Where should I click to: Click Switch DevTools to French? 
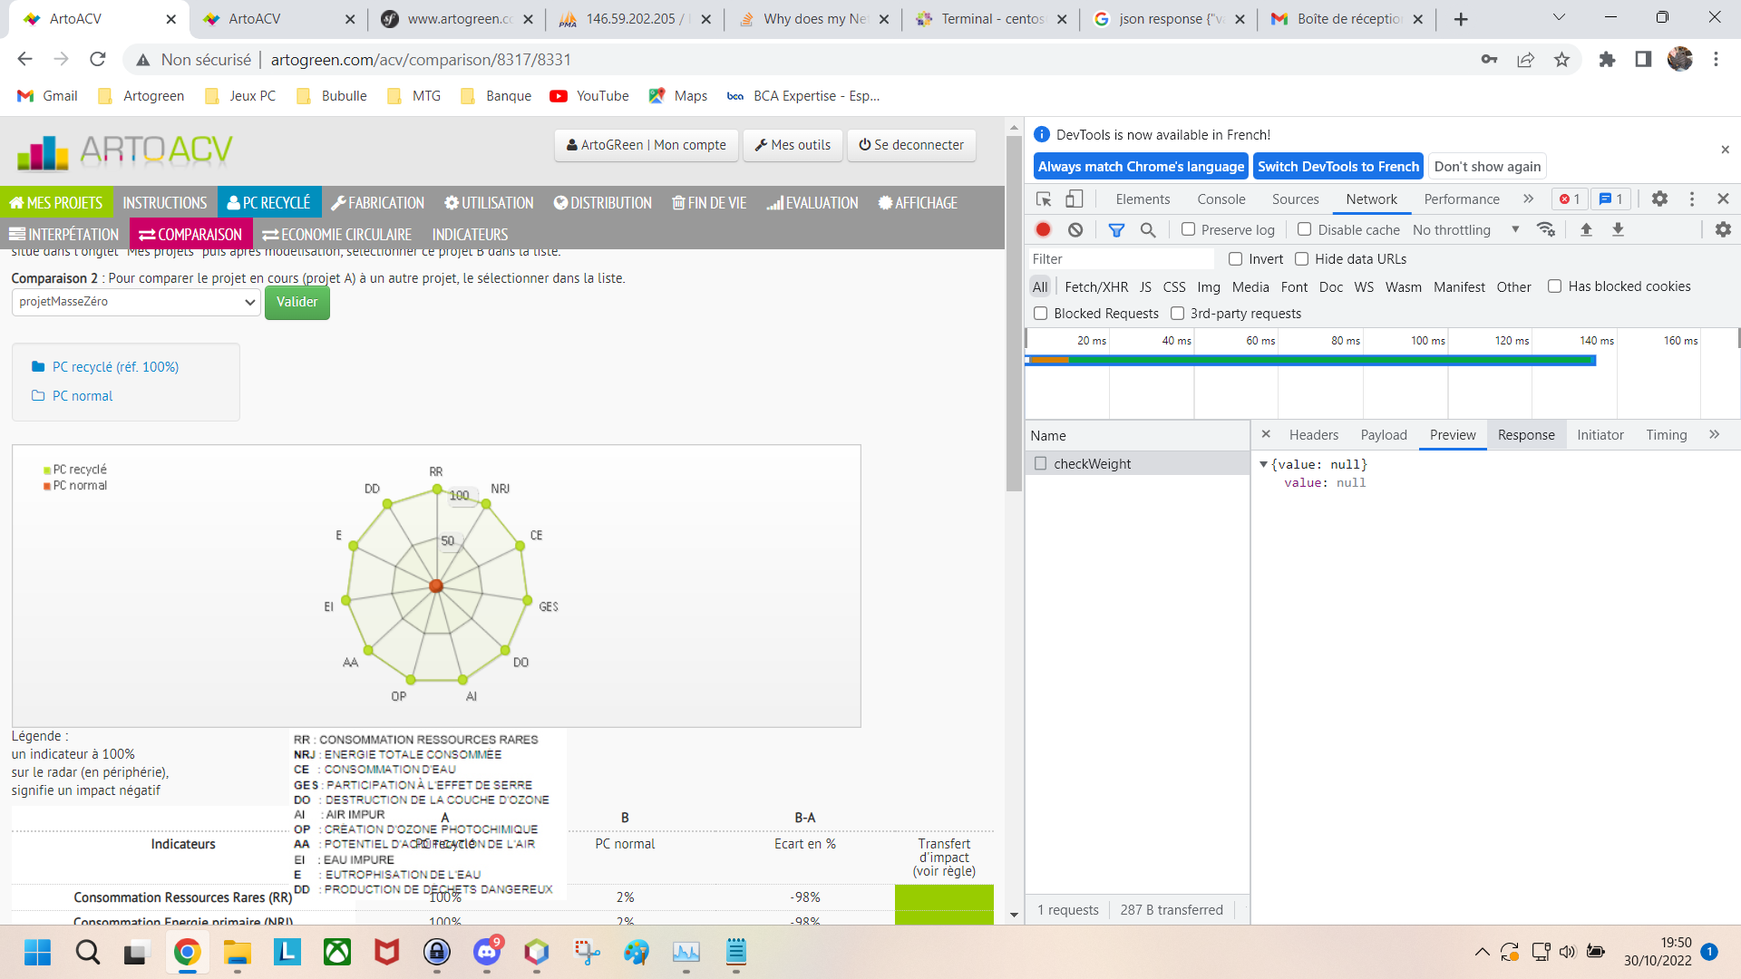coord(1337,166)
